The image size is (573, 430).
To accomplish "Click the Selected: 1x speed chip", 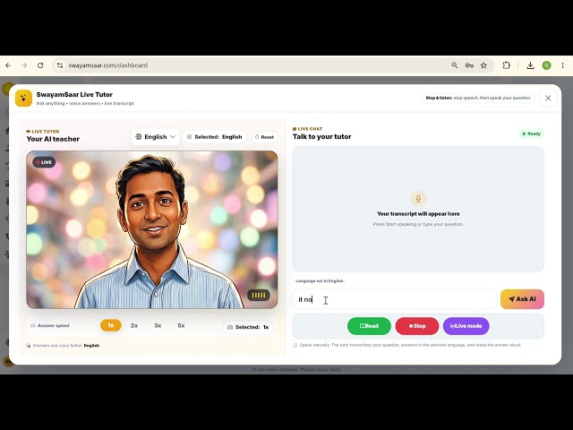I will (248, 327).
